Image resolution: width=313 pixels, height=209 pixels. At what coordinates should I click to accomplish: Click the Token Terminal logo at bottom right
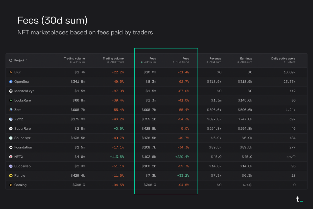(x=299, y=199)
